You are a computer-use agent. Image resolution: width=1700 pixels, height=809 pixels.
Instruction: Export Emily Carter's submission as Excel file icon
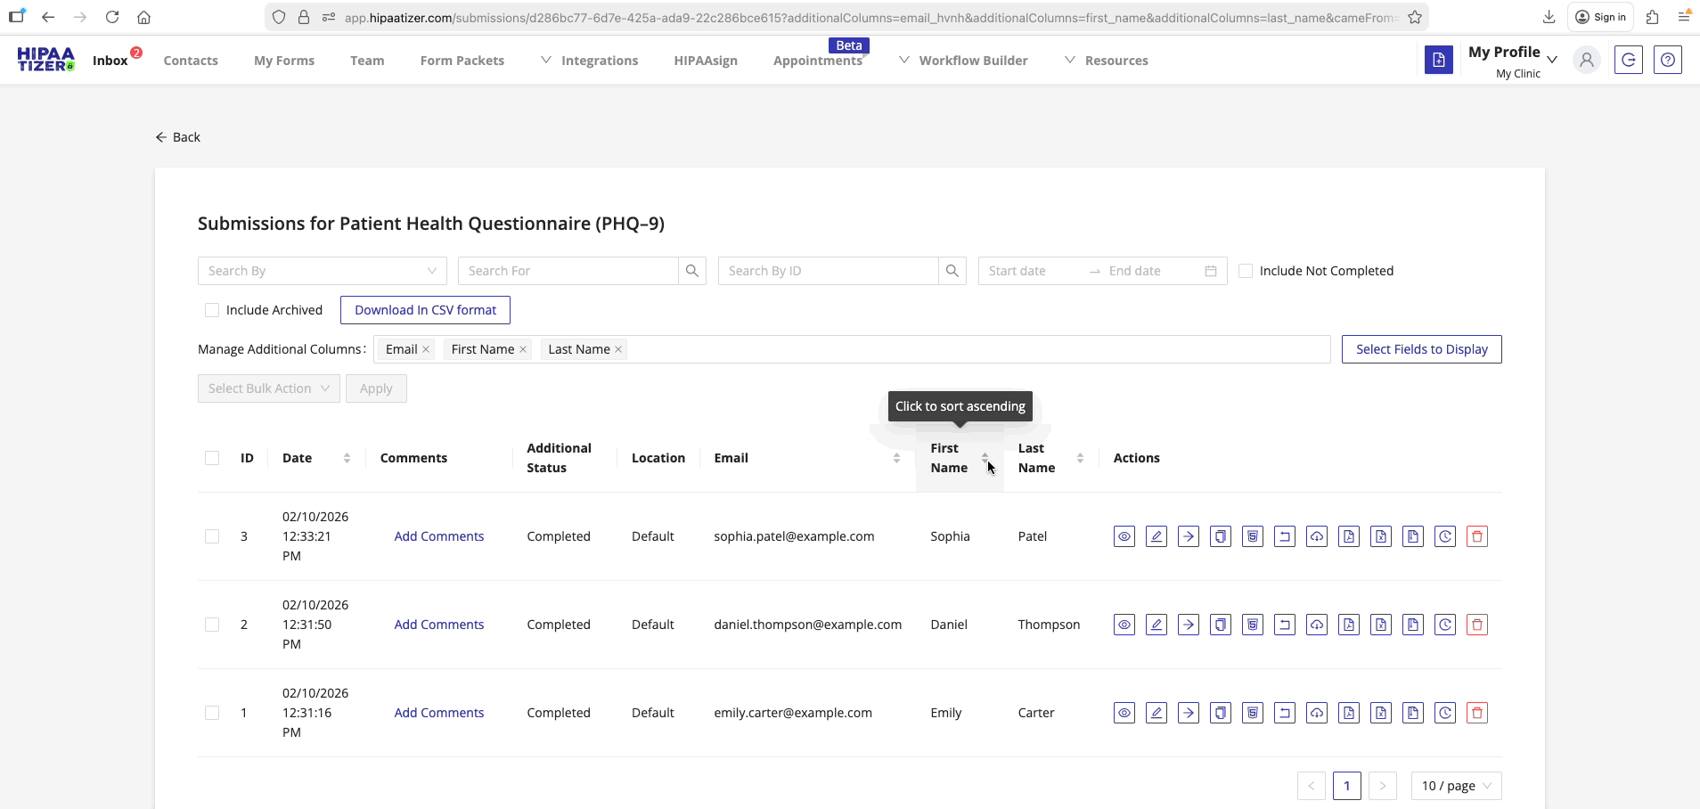pos(1381,713)
